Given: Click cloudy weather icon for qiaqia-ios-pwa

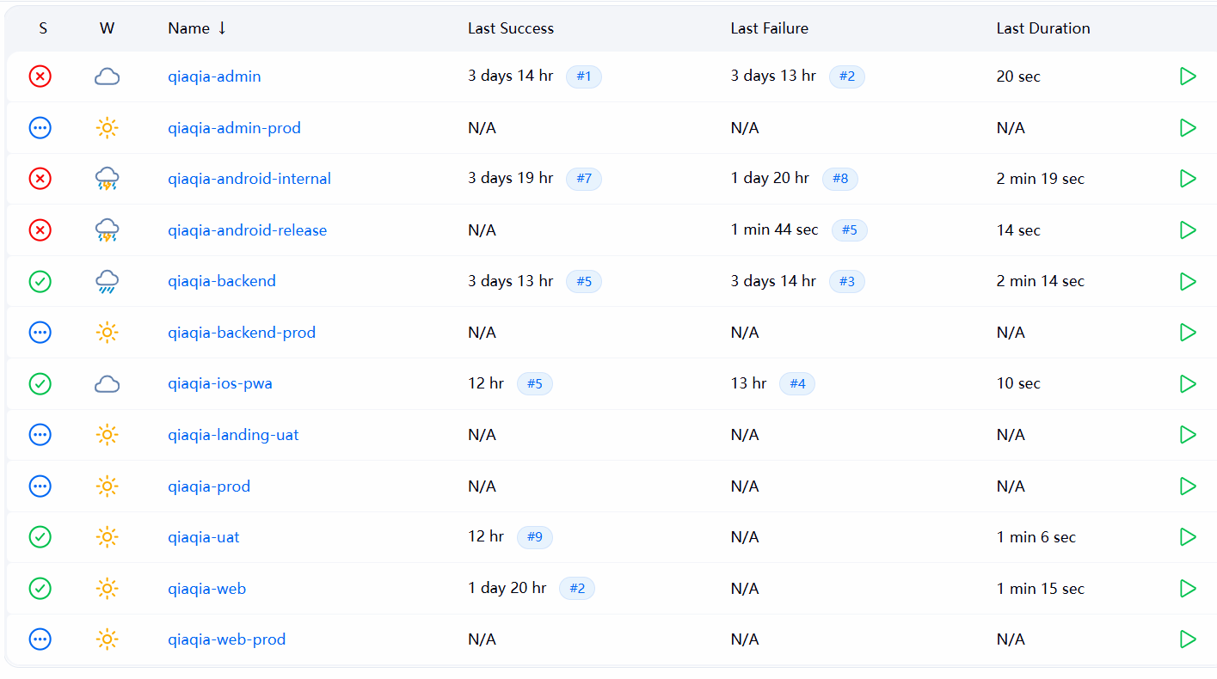Looking at the screenshot, I should pyautogui.click(x=107, y=383).
